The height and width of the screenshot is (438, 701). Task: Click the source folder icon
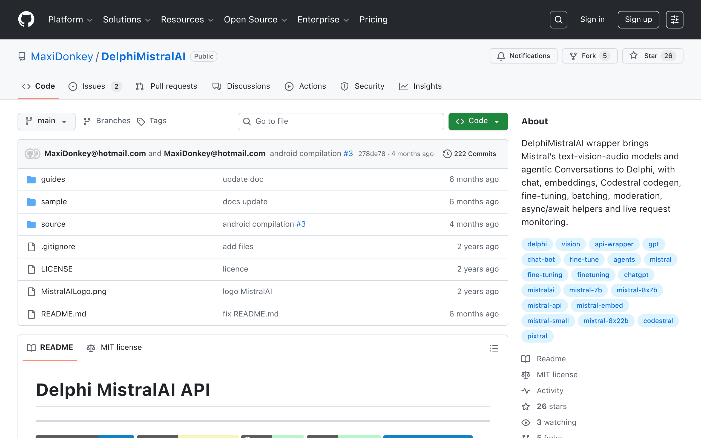click(x=31, y=224)
